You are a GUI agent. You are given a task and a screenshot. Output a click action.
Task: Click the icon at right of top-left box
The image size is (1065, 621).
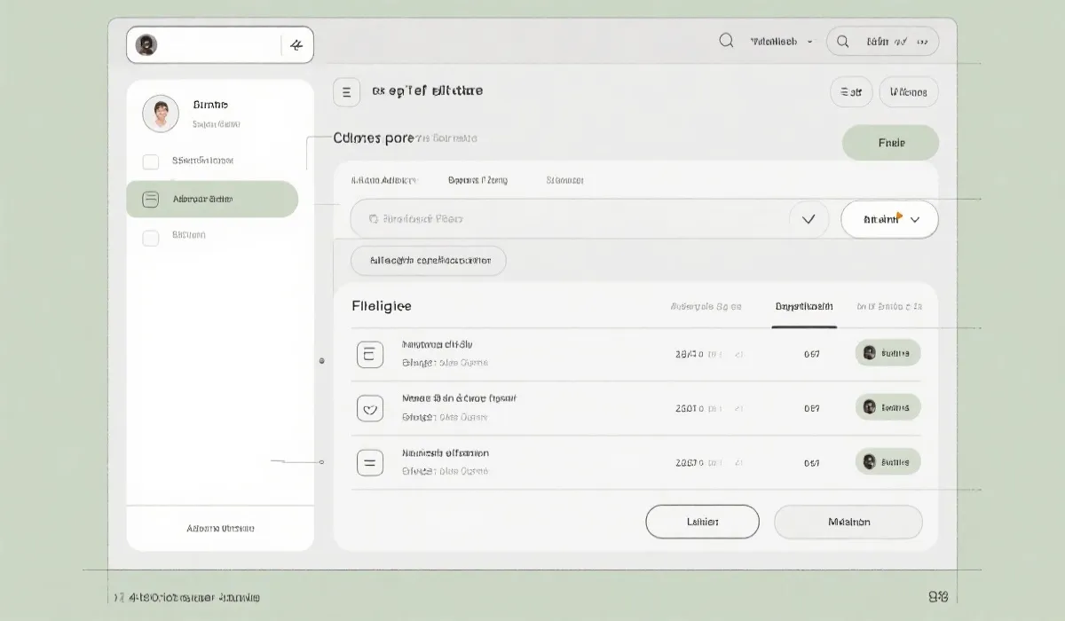[x=296, y=45]
